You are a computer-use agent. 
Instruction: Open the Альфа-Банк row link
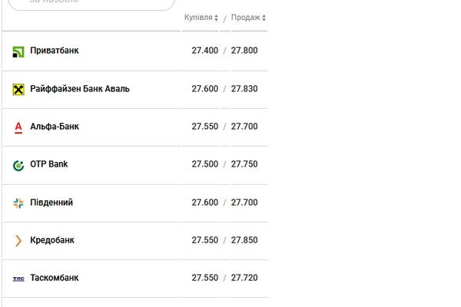[x=55, y=127]
